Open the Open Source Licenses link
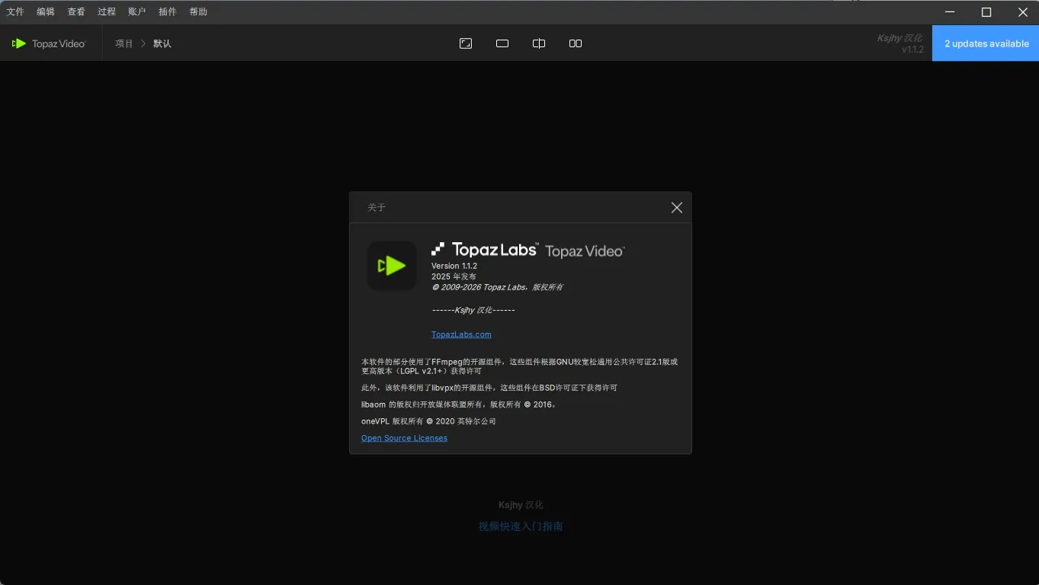The height and width of the screenshot is (585, 1039). point(404,438)
